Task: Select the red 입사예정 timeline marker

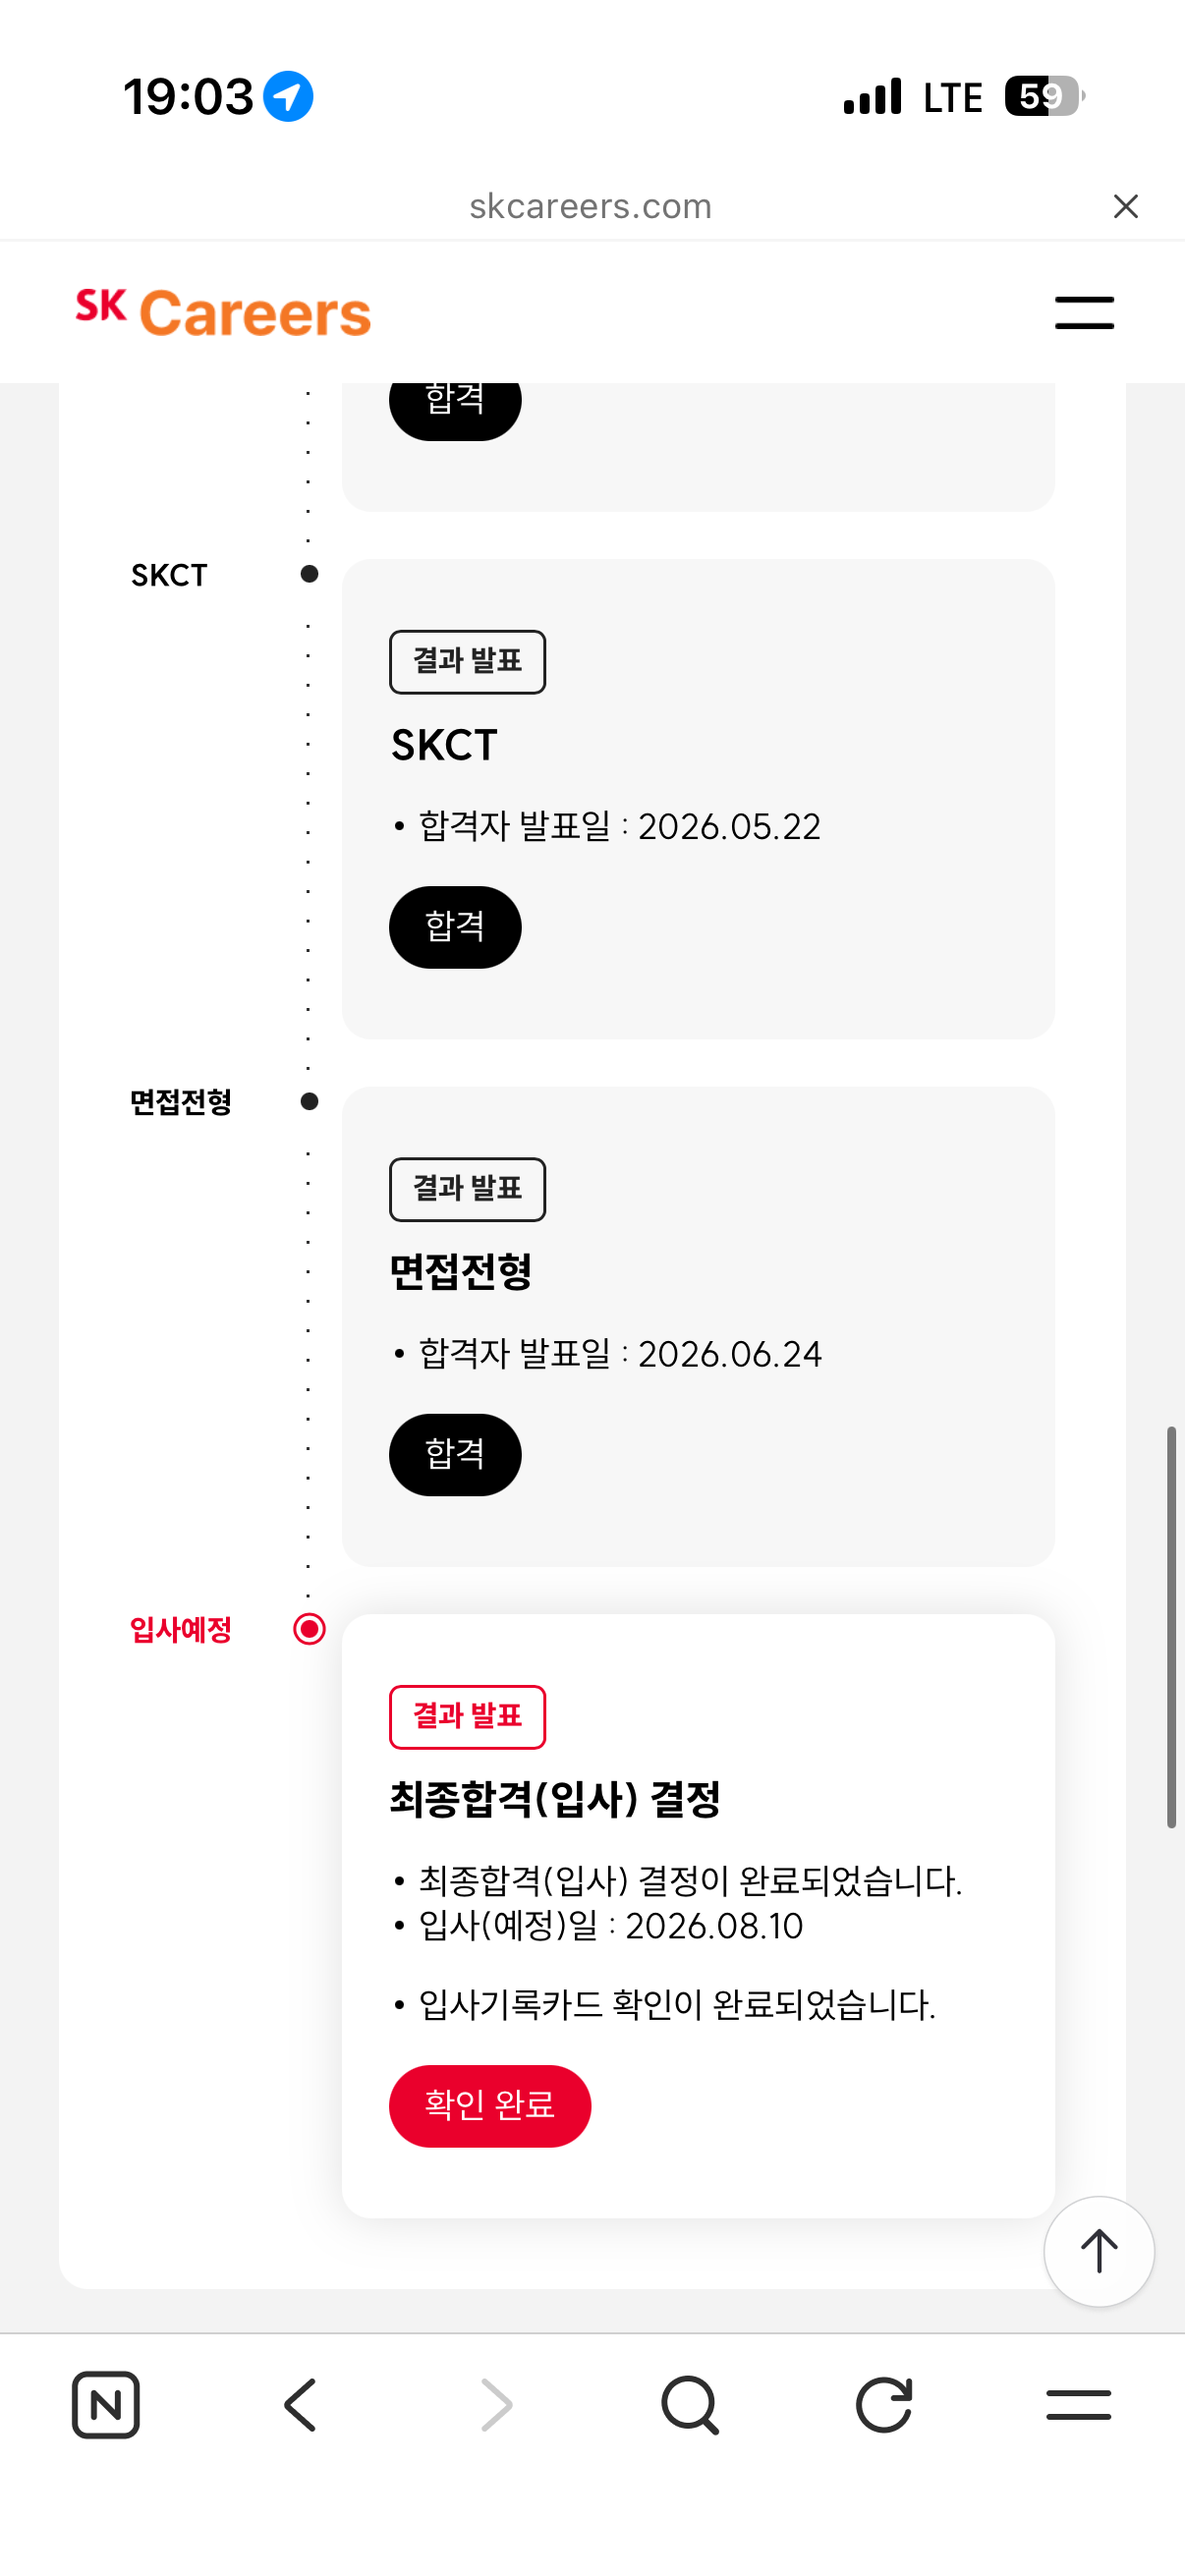Action: click(x=309, y=1629)
